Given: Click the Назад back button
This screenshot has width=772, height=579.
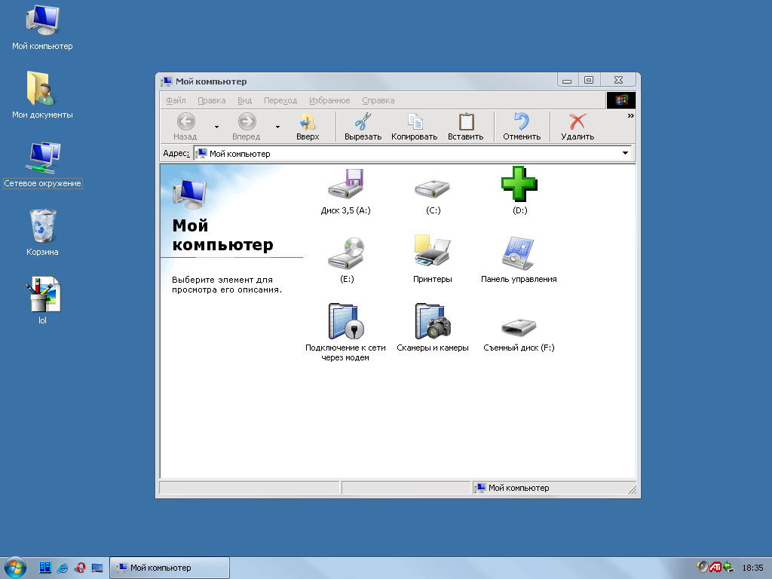Looking at the screenshot, I should (x=185, y=127).
